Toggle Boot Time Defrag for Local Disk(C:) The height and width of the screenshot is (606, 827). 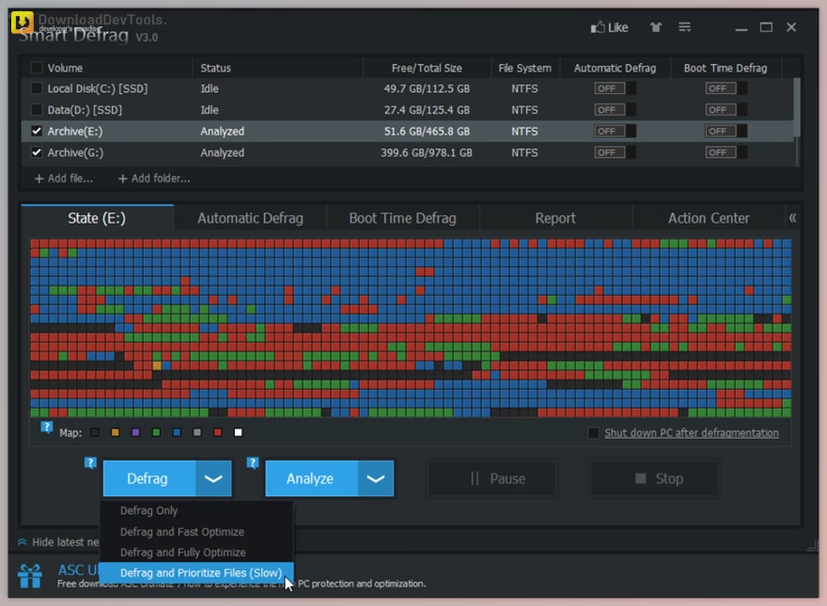click(x=726, y=88)
